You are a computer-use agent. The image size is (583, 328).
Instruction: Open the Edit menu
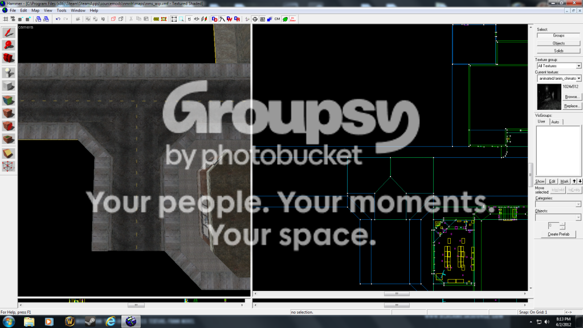pos(23,10)
